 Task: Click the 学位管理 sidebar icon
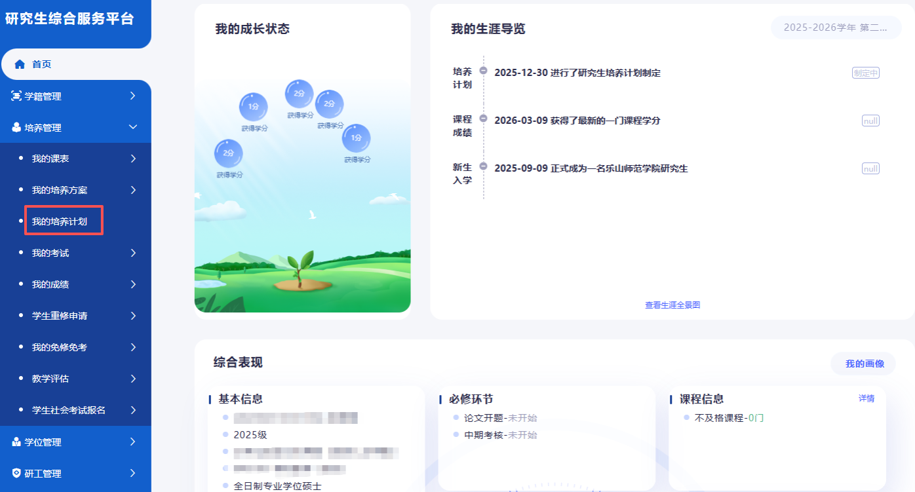click(16, 442)
